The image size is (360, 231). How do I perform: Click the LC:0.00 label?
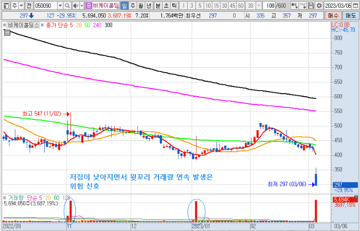[340, 25]
